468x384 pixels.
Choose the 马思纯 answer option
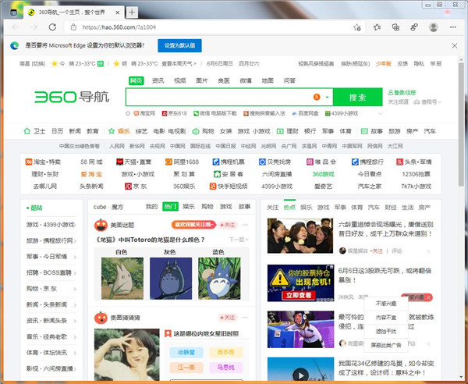click(x=225, y=365)
